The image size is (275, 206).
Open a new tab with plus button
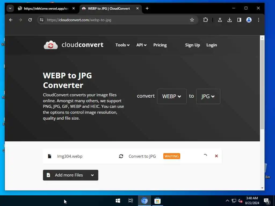[x=147, y=8]
